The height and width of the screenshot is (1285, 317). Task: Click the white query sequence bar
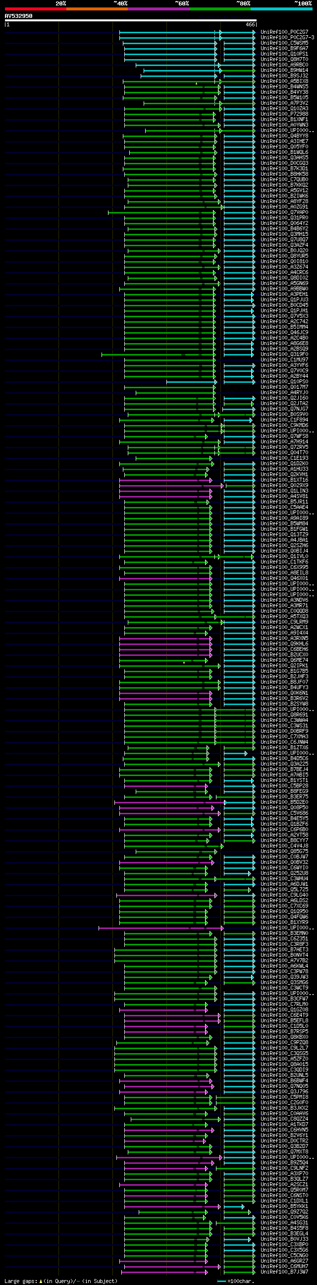(130, 20)
